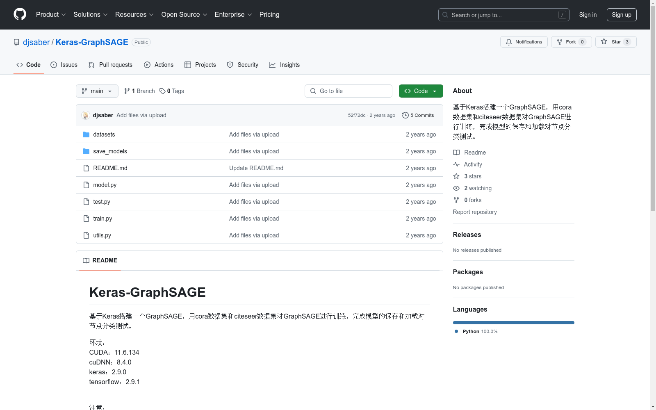
Task: Expand the Product menu
Action: [x=51, y=15]
